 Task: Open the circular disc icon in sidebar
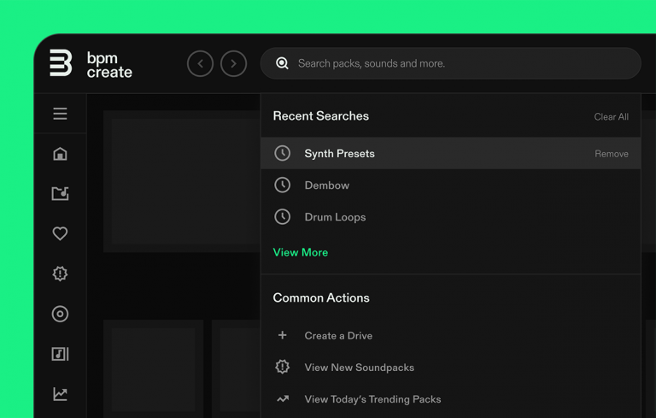60,314
